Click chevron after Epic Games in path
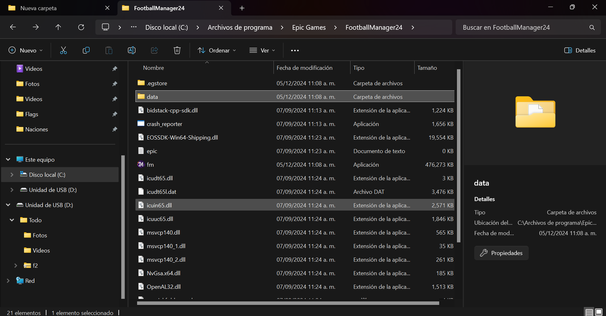606x316 pixels. point(335,27)
